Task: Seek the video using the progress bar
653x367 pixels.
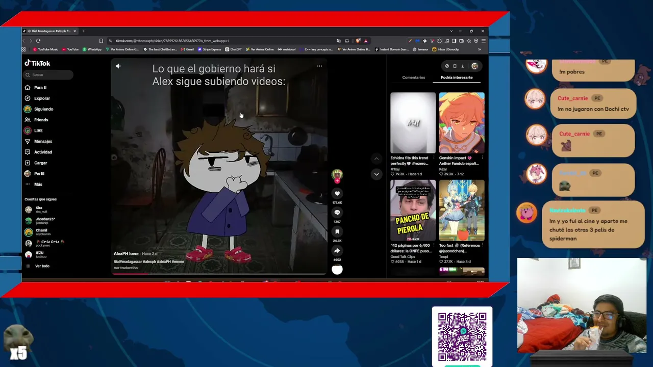Action: pyautogui.click(x=219, y=274)
